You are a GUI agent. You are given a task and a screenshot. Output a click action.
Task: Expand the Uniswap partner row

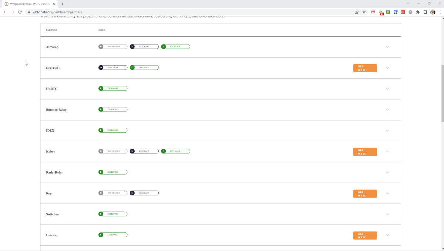tap(387, 235)
